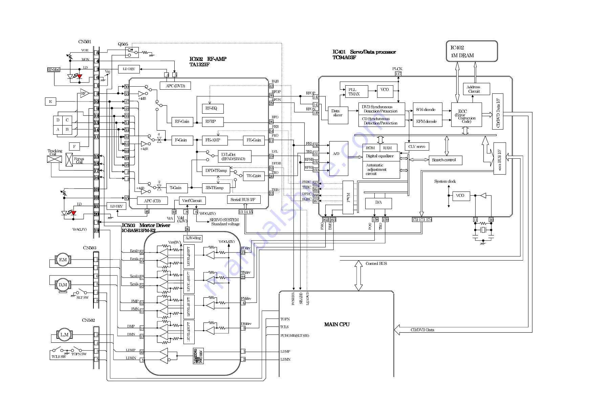
Task: Click the crystal oscillator symbol below pin 11
Action: (483, 230)
